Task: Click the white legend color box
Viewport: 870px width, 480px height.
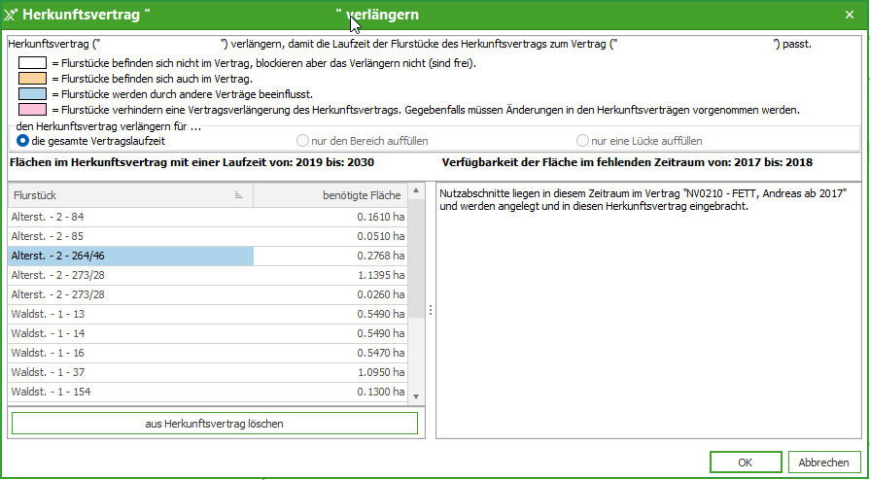Action: click(33, 63)
